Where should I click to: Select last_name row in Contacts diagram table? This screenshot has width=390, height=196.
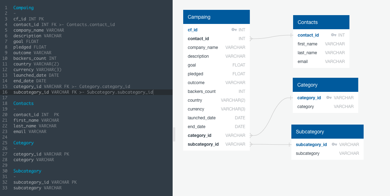(321, 53)
